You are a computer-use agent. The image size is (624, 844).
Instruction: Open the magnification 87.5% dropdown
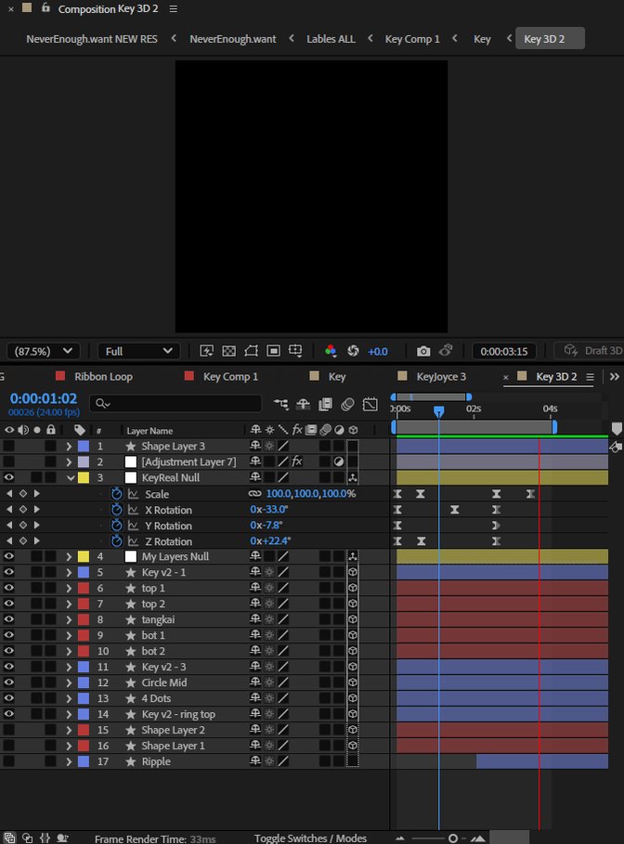[x=43, y=351]
